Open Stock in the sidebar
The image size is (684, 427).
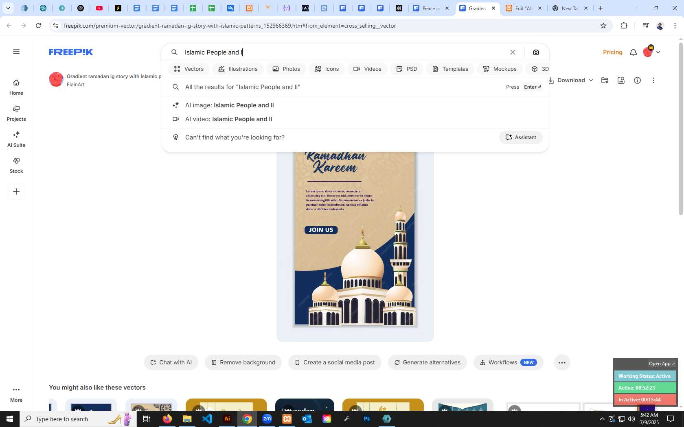[x=16, y=166]
